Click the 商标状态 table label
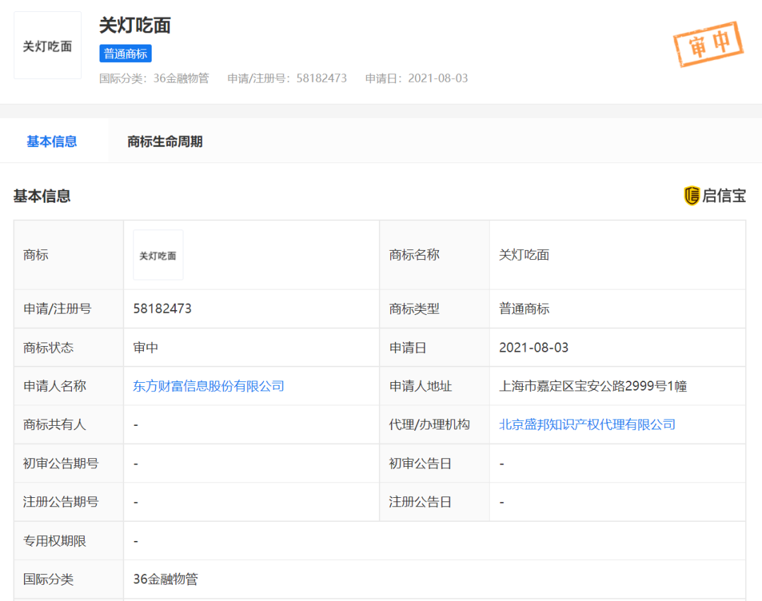This screenshot has width=762, height=601. point(49,347)
